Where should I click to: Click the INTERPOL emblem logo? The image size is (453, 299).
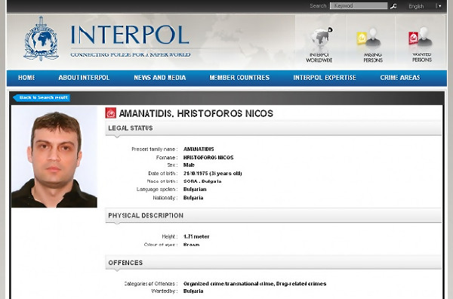click(41, 39)
